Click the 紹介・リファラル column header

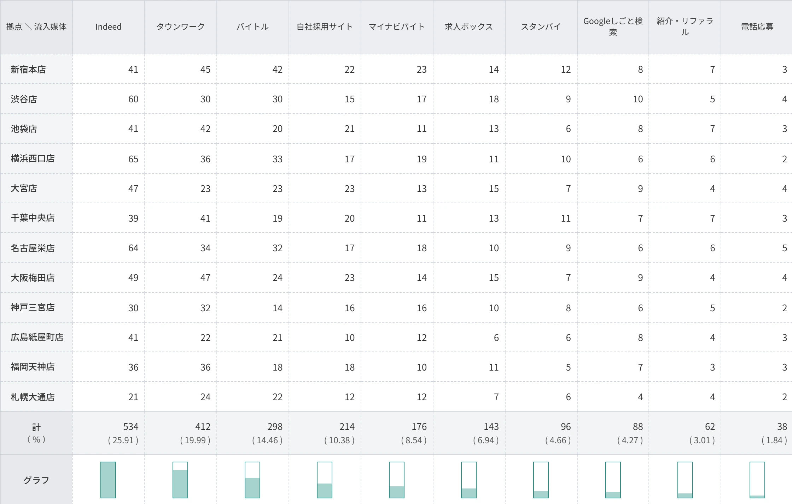685,27
